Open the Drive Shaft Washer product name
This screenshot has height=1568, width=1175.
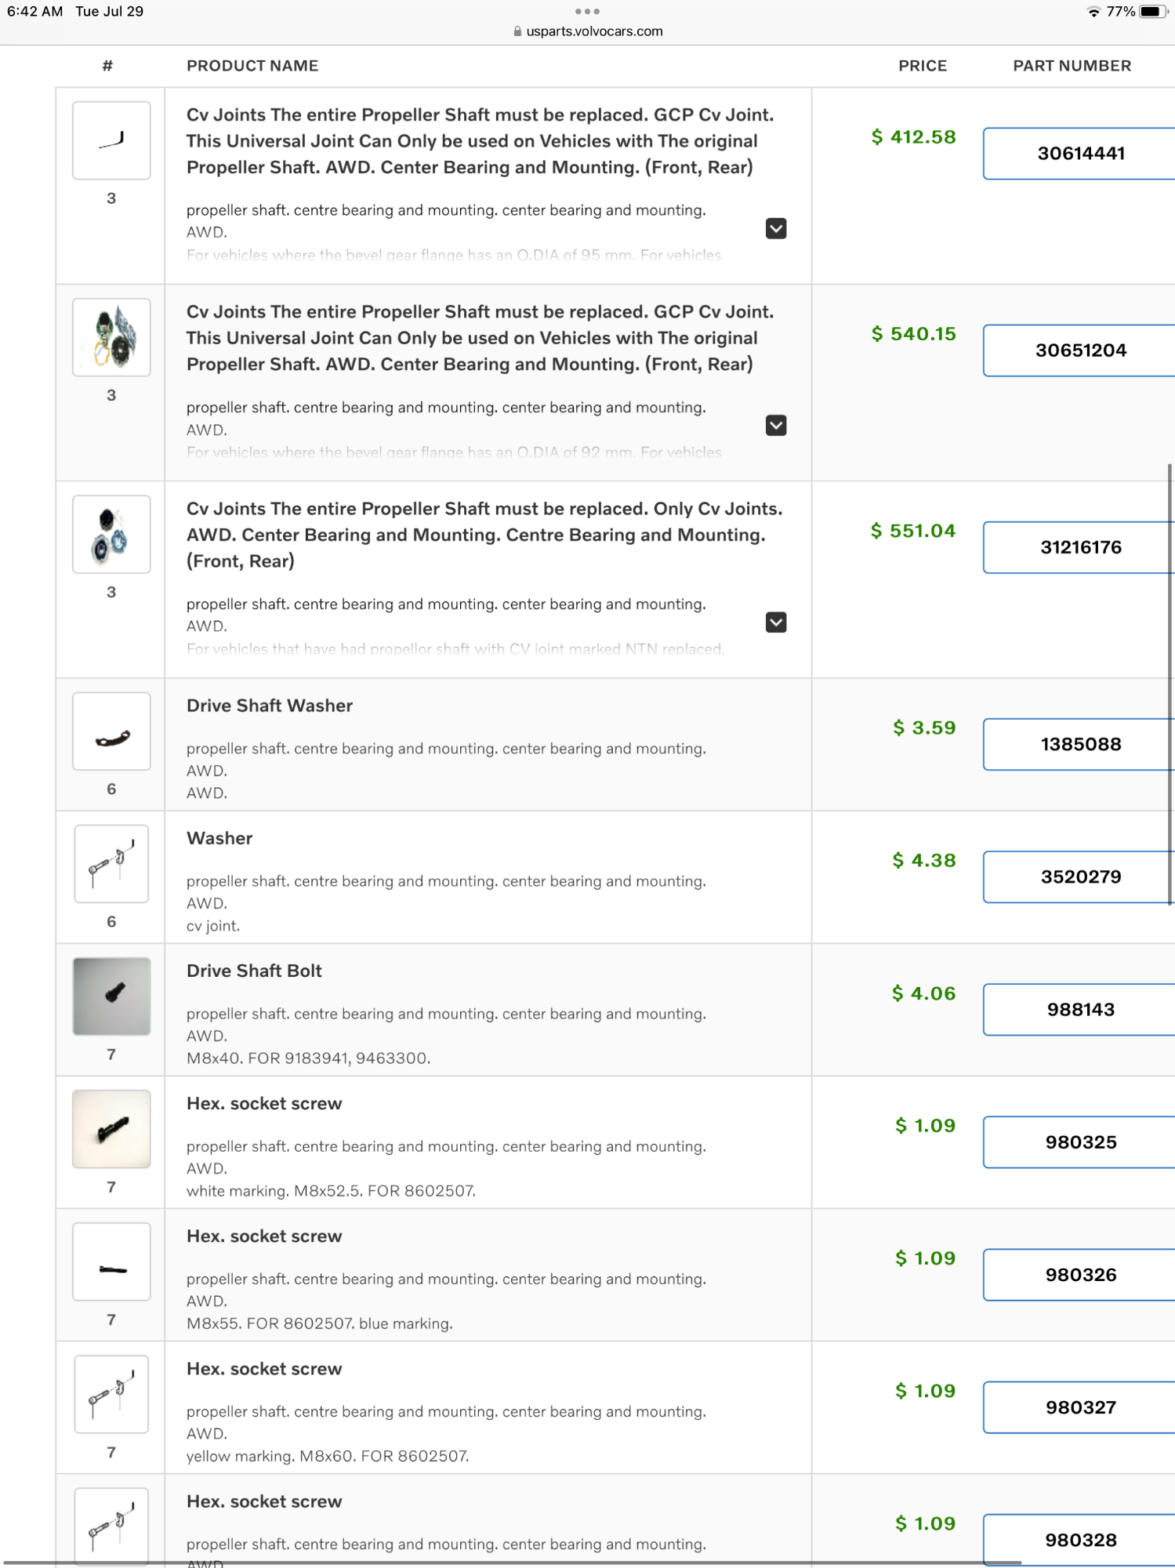tap(269, 706)
